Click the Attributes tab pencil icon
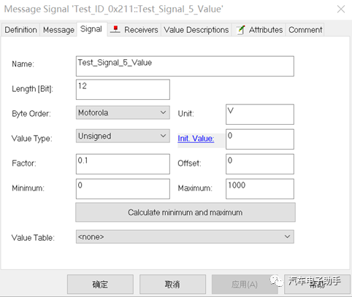Image resolution: width=352 pixels, height=297 pixels. (240, 30)
